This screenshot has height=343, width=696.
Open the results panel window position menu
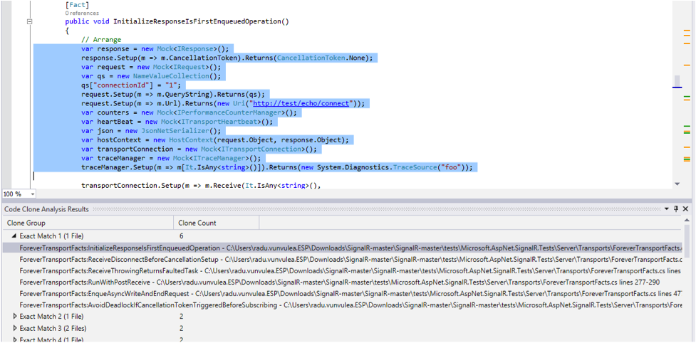(667, 209)
